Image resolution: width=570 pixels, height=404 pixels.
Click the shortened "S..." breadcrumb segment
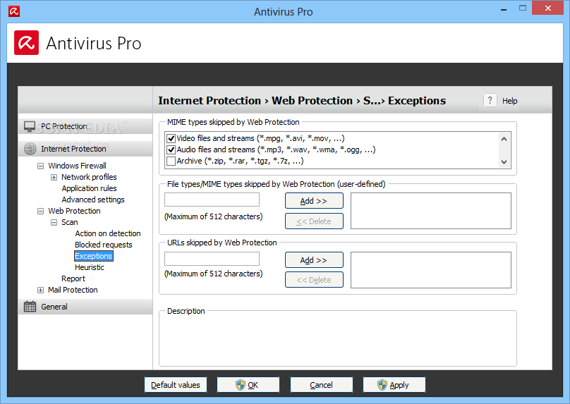pos(372,101)
